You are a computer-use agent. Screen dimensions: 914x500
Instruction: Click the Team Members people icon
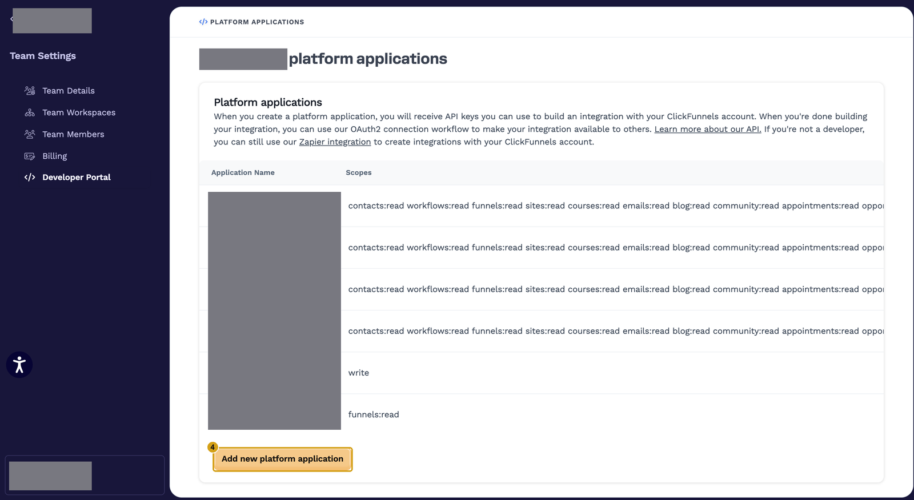pyautogui.click(x=30, y=134)
